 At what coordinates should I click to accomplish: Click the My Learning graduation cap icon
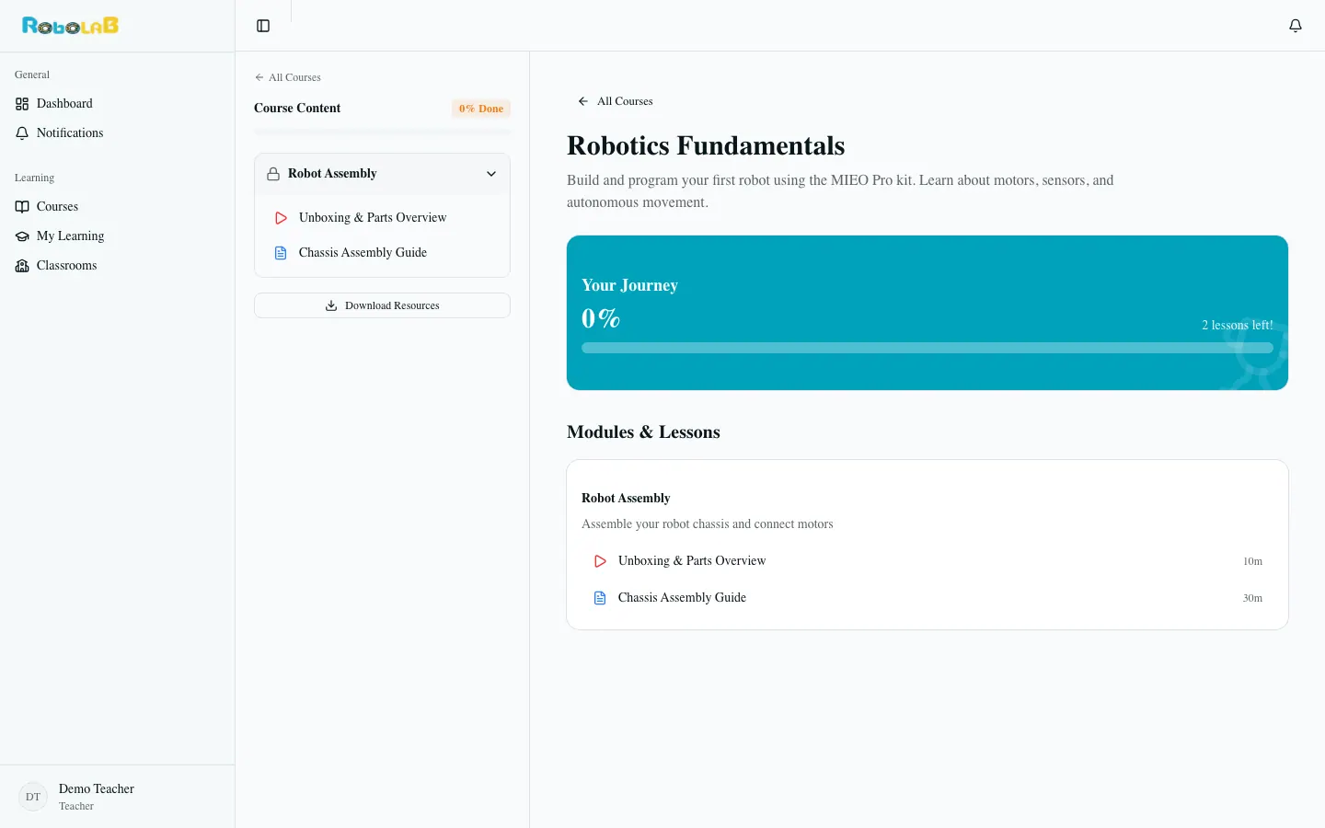click(x=22, y=236)
